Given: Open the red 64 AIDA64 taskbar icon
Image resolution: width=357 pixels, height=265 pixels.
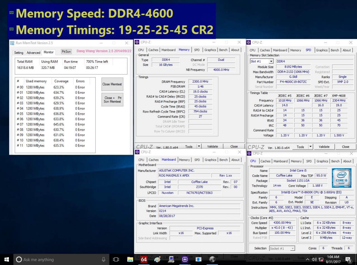Looking at the screenshot, I should 144,259.
